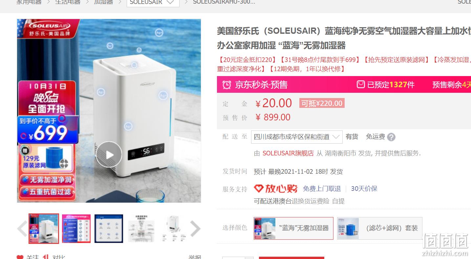Image resolution: width=471 pixels, height=259 pixels.
Task: Click the 免费上门取退 service link
Action: (322, 189)
